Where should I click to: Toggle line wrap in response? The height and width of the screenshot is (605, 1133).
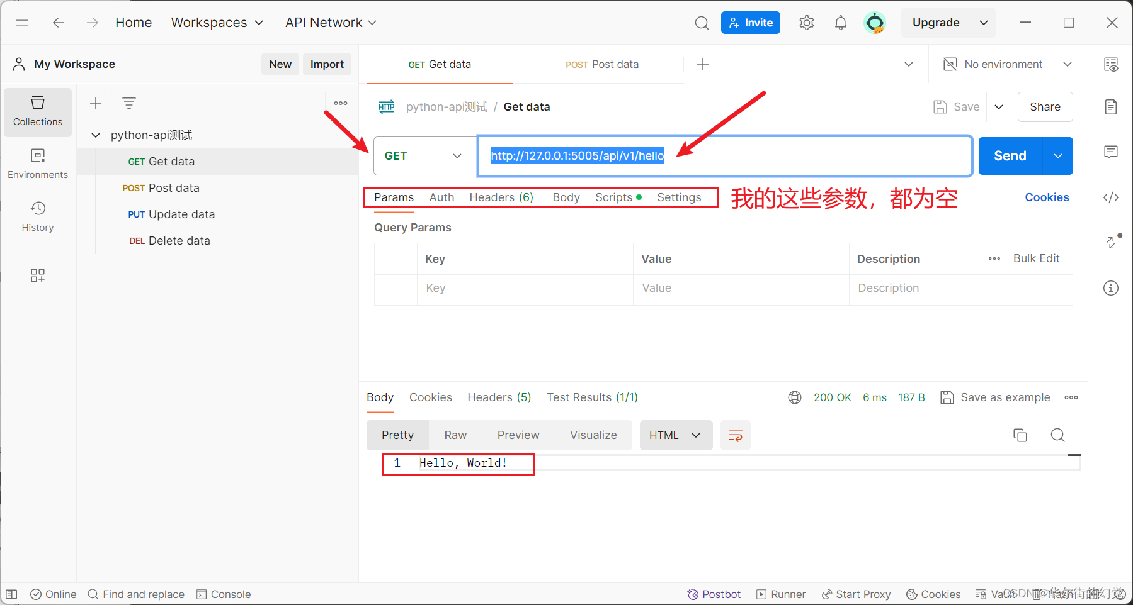736,435
